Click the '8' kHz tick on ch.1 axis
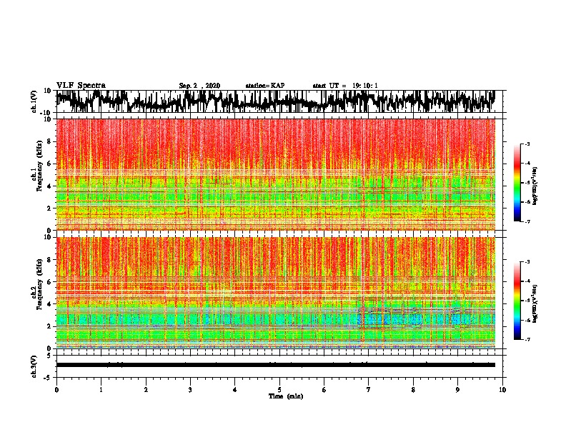566x437 pixels. tap(50, 141)
